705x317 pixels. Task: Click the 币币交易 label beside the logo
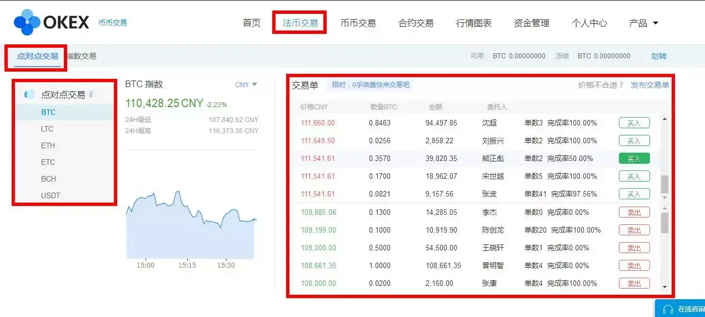click(112, 23)
